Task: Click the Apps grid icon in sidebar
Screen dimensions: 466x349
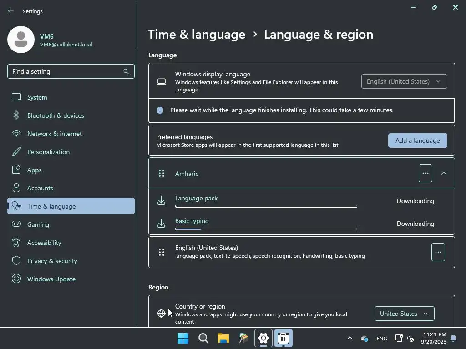Action: pos(16,170)
